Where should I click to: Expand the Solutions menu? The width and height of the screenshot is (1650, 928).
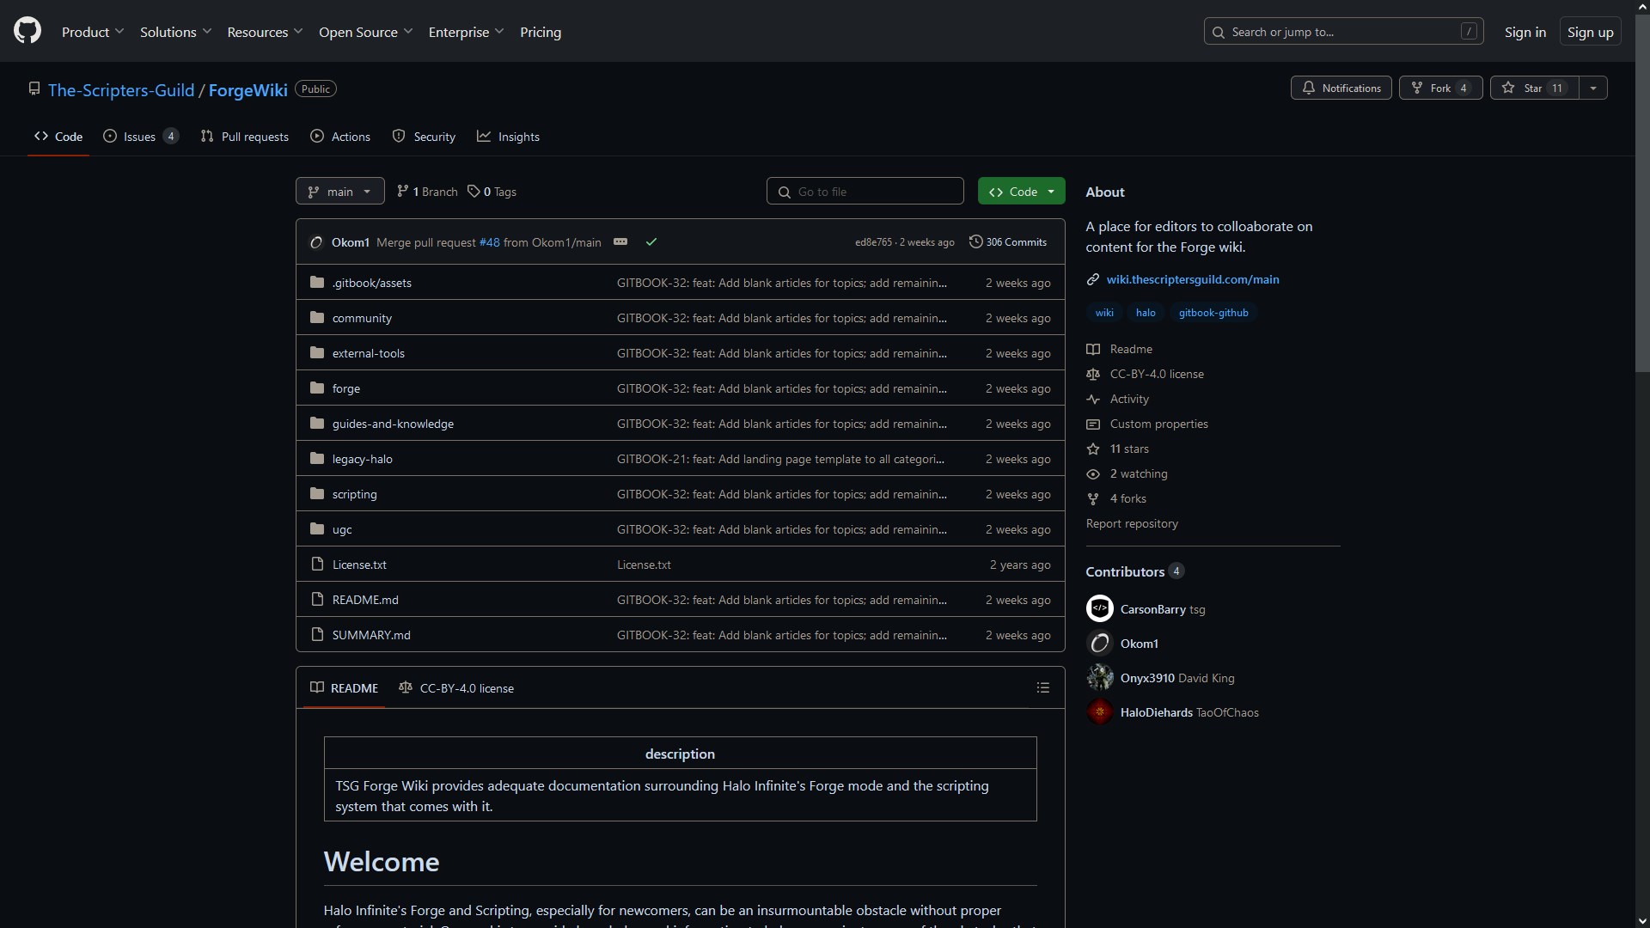coord(175,32)
